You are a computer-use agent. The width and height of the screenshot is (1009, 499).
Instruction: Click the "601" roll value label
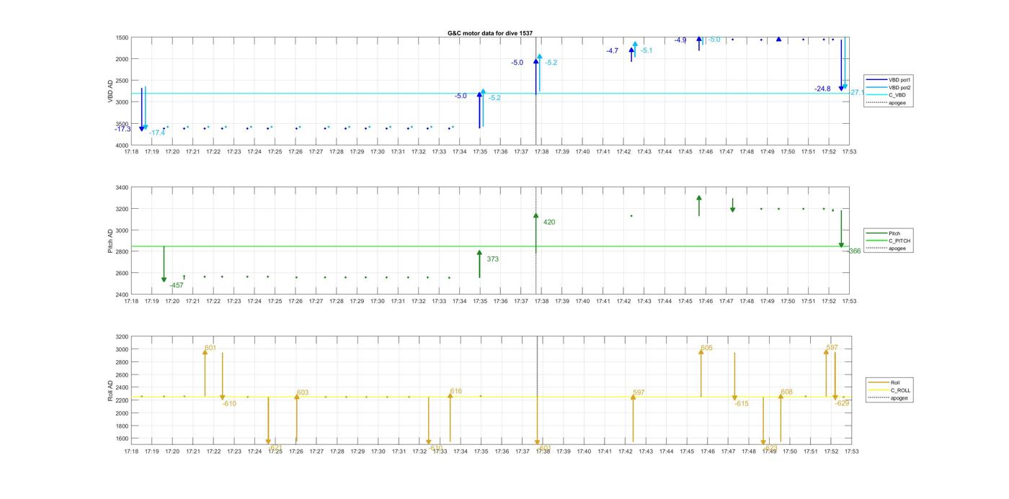[210, 348]
